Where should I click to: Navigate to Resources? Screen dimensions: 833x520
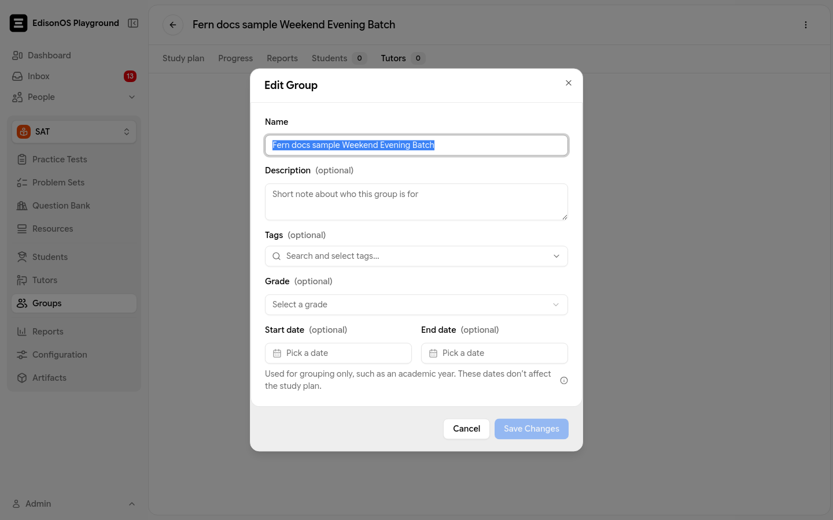coord(74,229)
